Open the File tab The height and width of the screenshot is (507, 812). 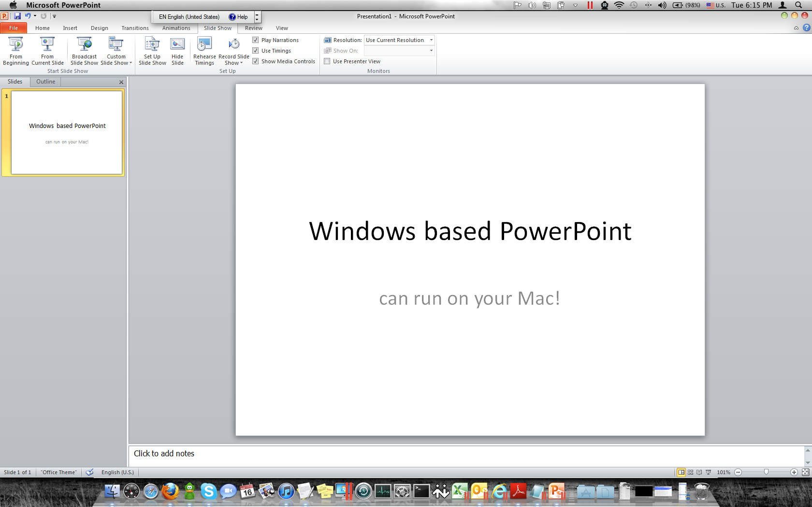14,28
